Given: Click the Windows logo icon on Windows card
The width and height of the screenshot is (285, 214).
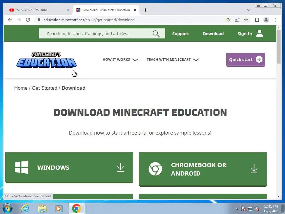Looking at the screenshot, I should coord(22,167).
